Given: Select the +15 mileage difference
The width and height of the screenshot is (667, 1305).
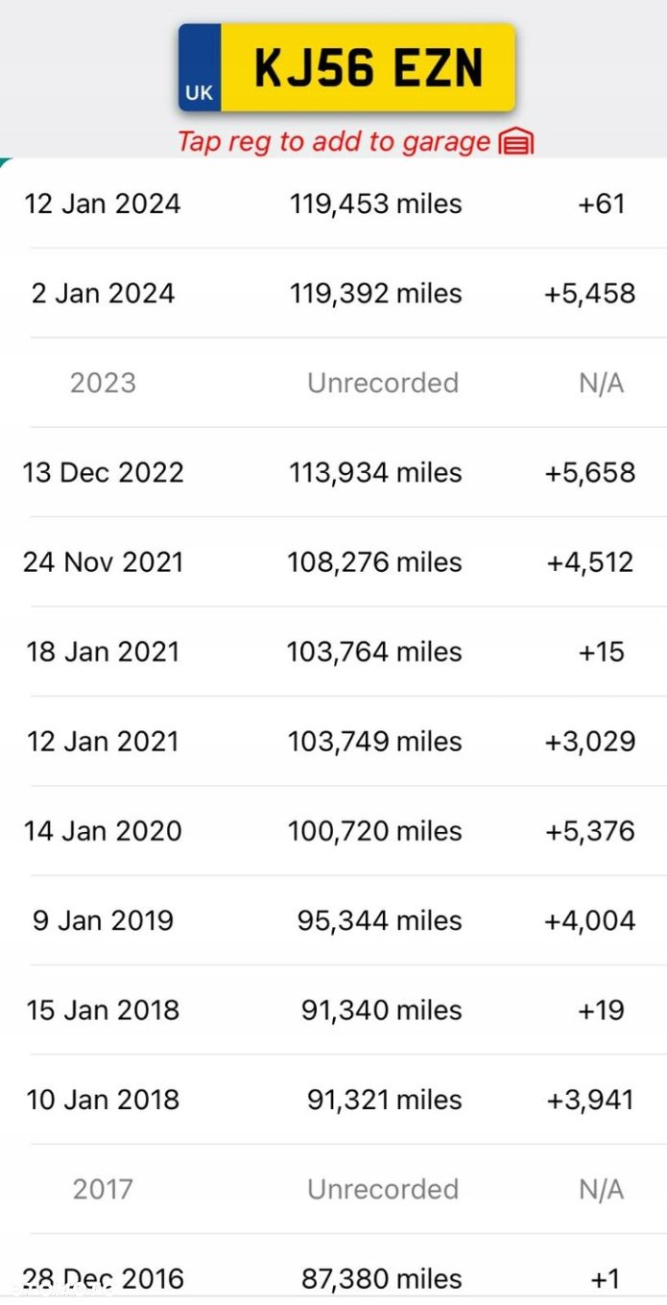Looking at the screenshot, I should (602, 652).
